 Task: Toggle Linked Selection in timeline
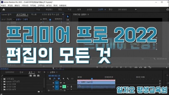tap(59, 79)
